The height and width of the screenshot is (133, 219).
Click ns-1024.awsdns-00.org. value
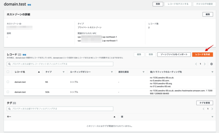pos(161,83)
